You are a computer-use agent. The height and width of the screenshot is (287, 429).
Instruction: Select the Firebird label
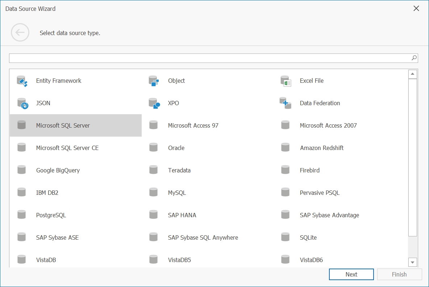(x=310, y=170)
